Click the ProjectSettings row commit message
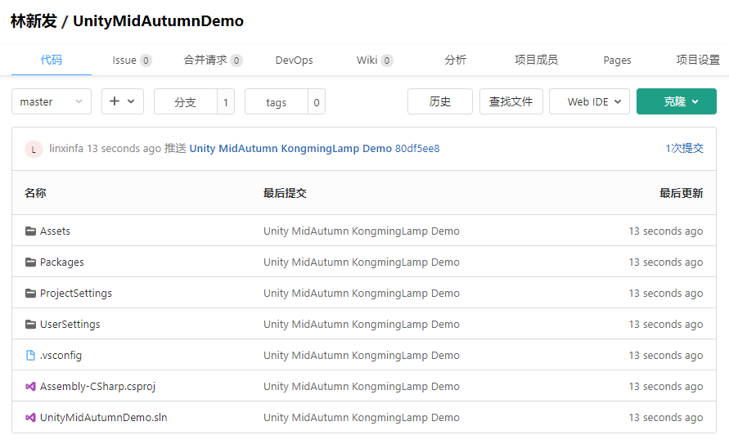 (362, 294)
